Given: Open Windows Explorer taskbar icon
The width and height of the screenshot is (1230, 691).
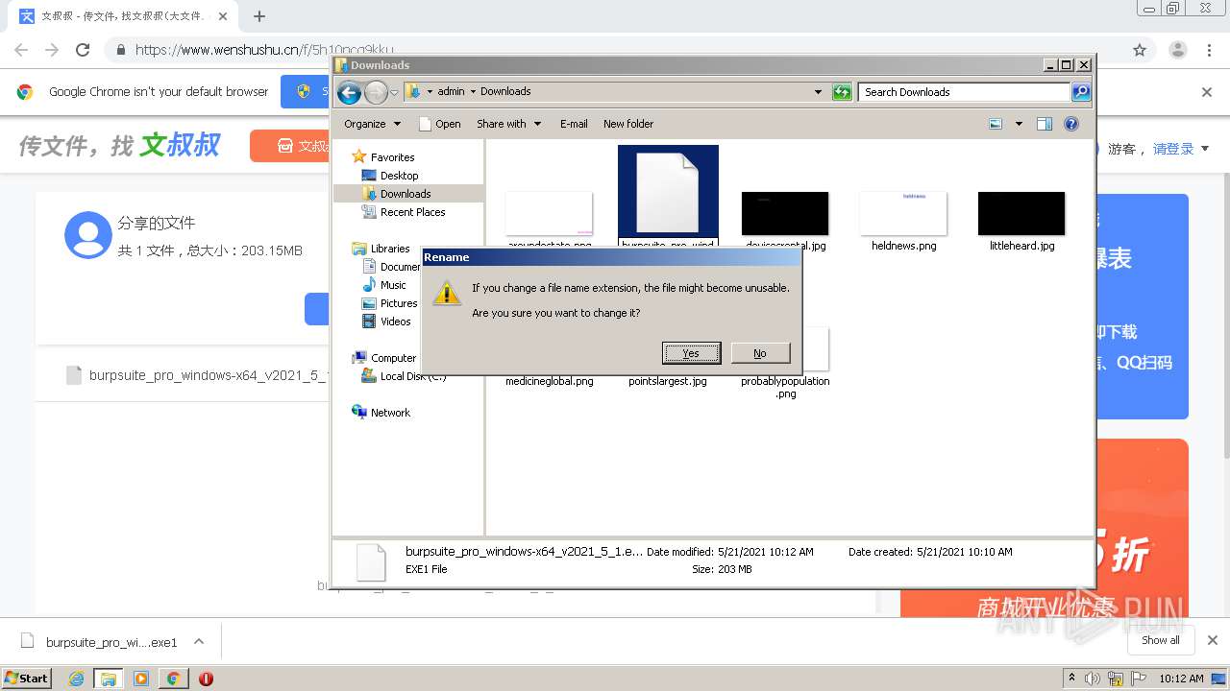Looking at the screenshot, I should 109,679.
